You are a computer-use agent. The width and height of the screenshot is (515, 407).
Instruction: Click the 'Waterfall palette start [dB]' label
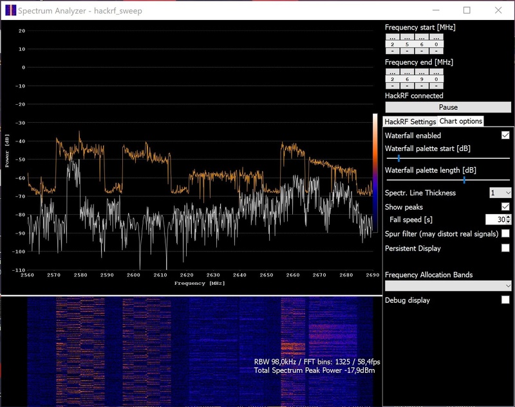click(x=427, y=149)
